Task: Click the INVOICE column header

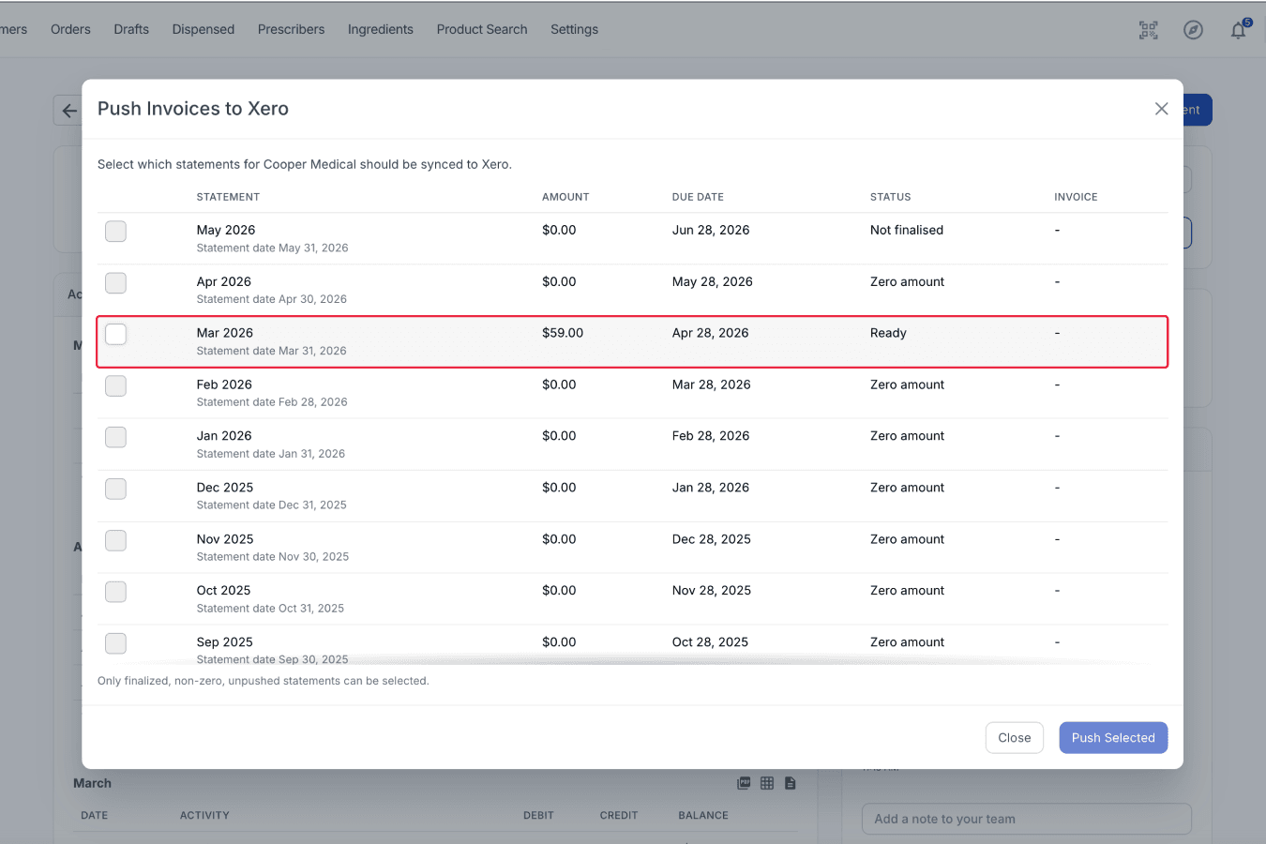Action: (1076, 197)
